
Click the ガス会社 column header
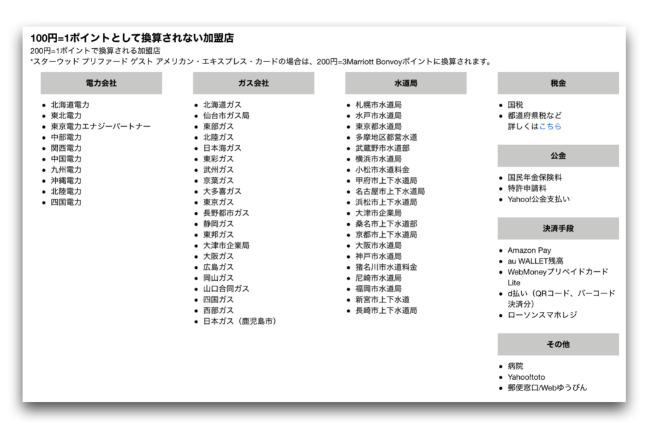coord(253,83)
